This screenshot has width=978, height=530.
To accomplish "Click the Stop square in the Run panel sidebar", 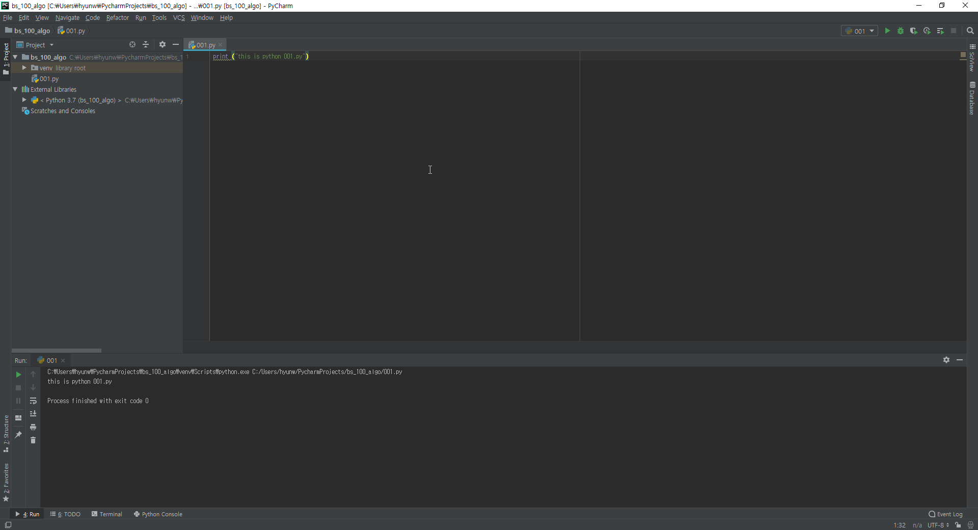I will (x=18, y=388).
